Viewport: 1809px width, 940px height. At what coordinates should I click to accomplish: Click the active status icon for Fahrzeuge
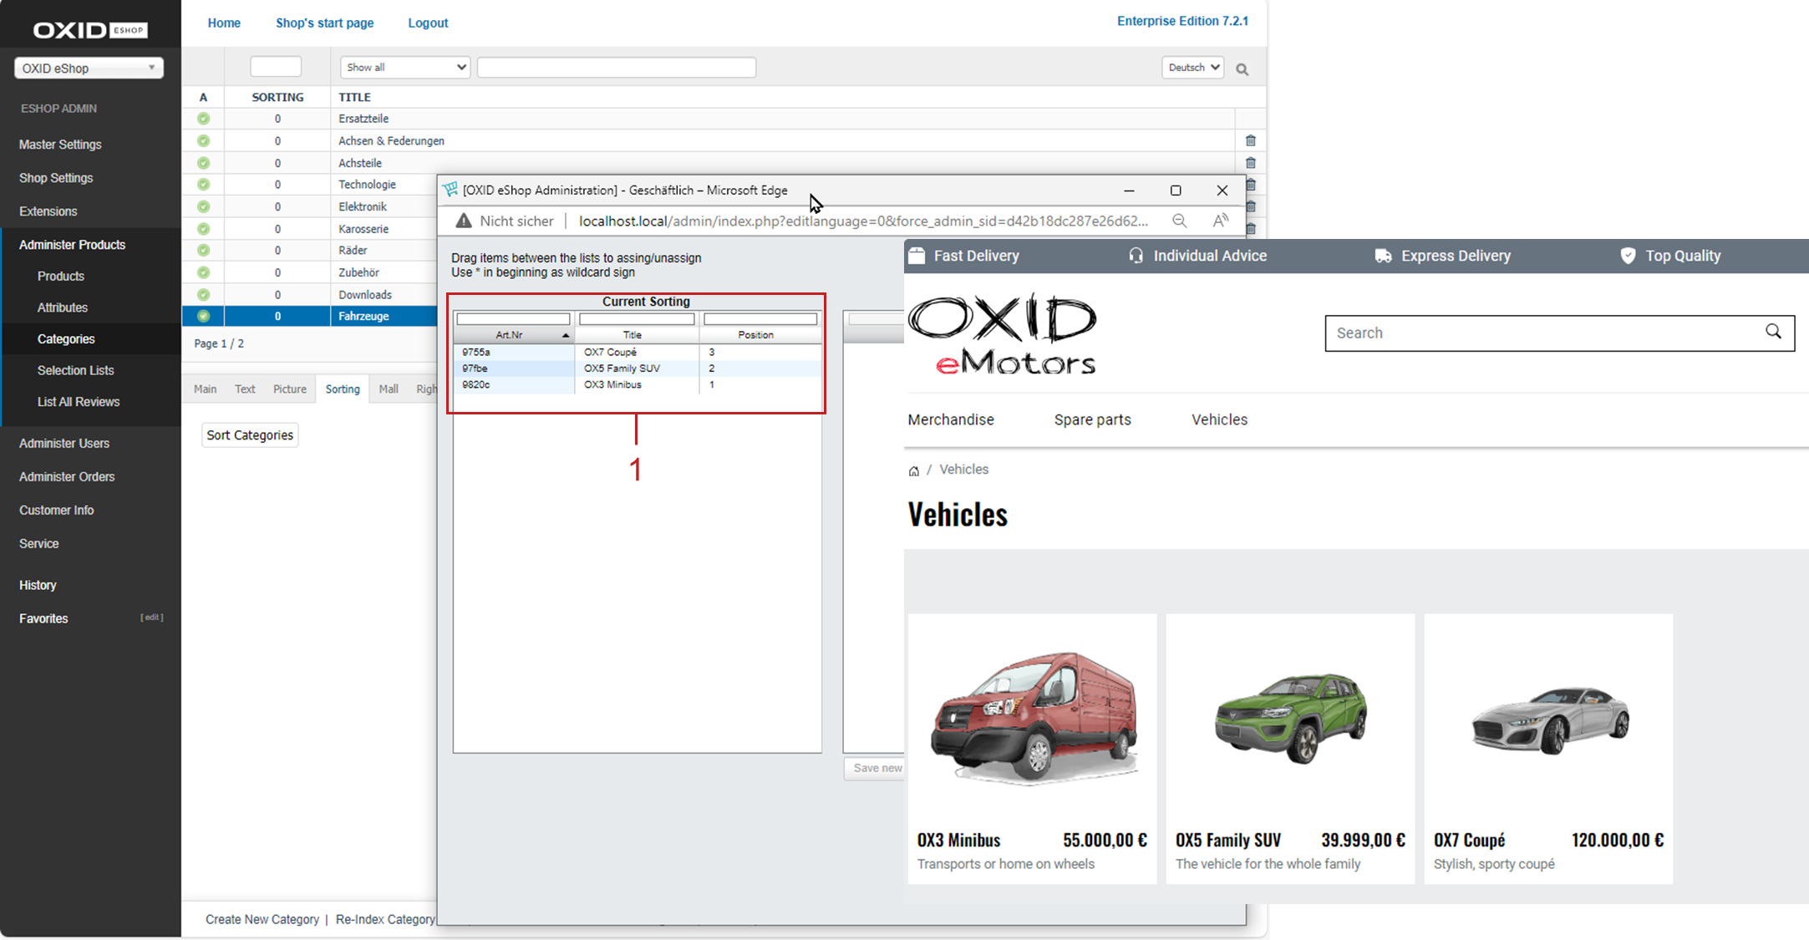click(x=204, y=316)
